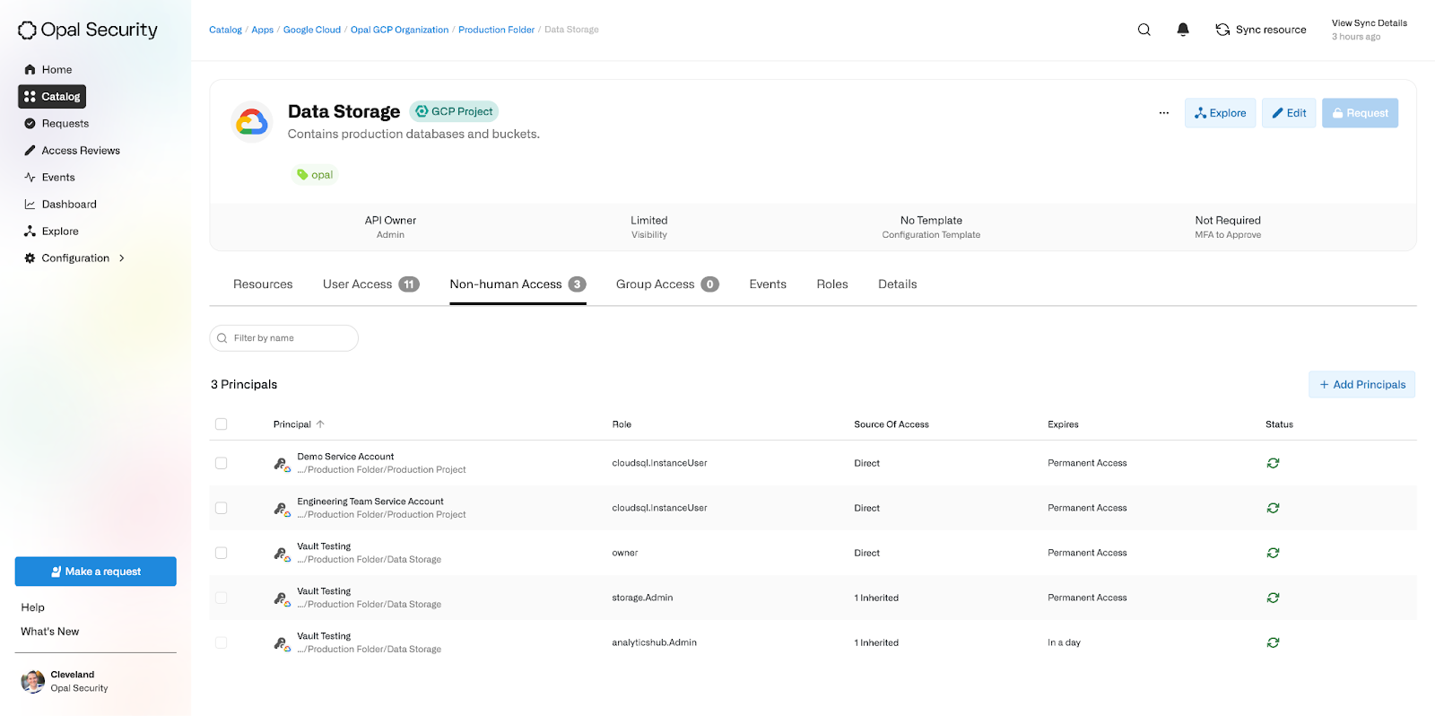Click the opal tag
This screenshot has height=716, width=1435.
[x=315, y=175]
